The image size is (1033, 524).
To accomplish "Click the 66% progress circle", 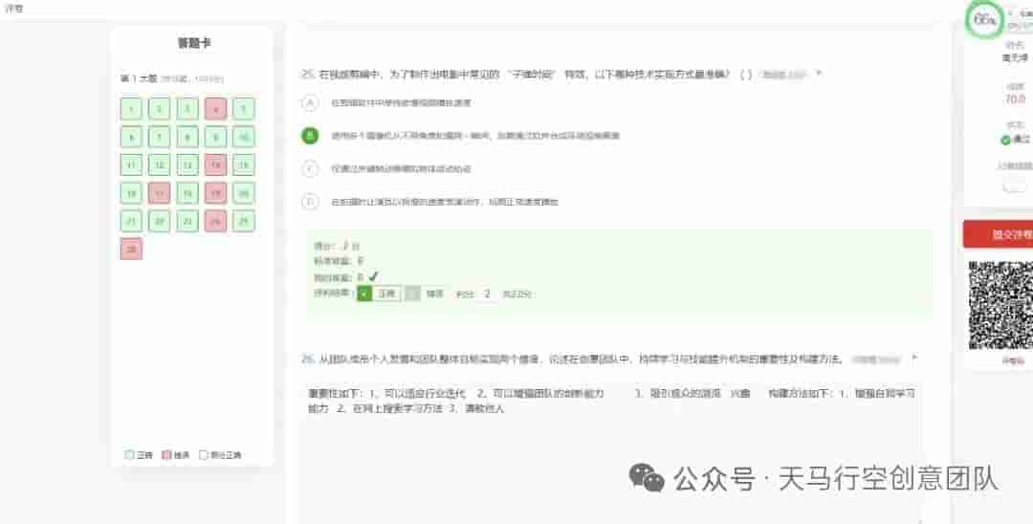I will [x=985, y=20].
